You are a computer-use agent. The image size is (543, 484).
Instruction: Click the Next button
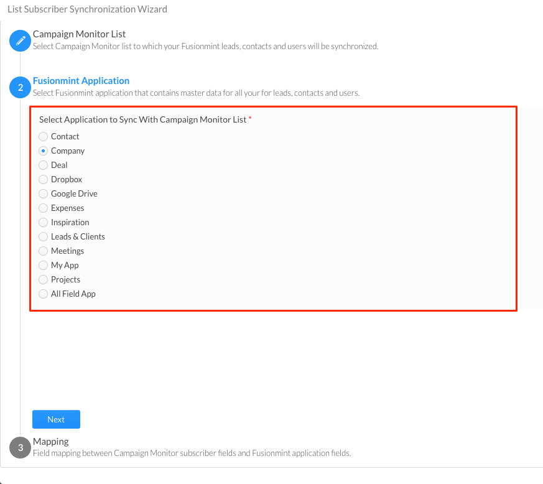click(56, 419)
